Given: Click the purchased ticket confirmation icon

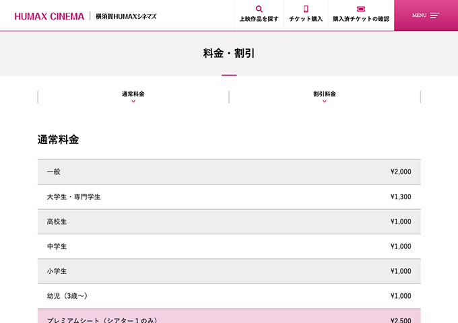Looking at the screenshot, I should tap(360, 9).
